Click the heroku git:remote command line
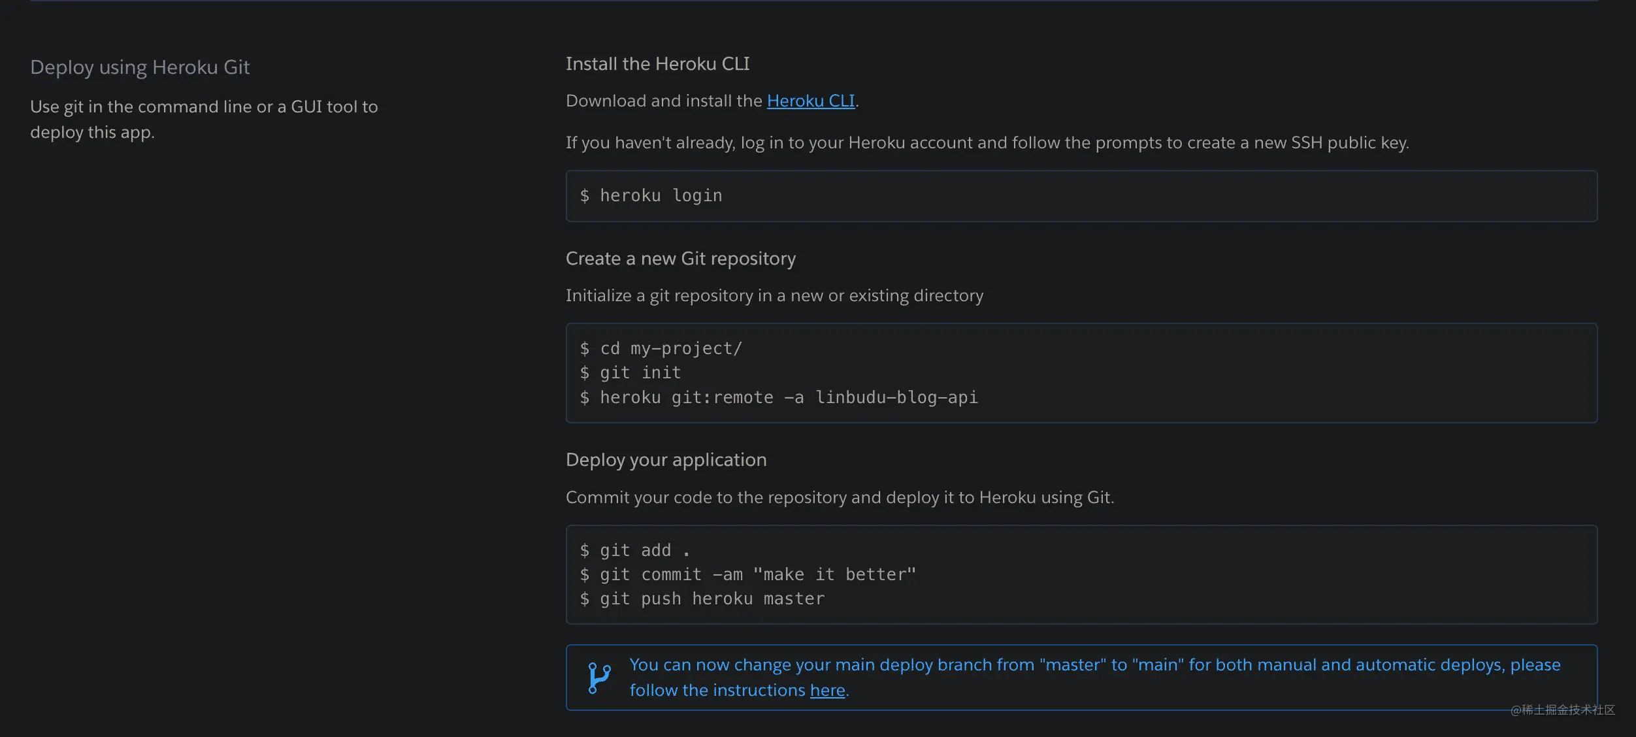Image resolution: width=1636 pixels, height=737 pixels. pyautogui.click(x=779, y=397)
